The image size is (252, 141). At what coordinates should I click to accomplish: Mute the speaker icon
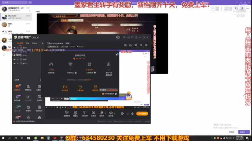[111, 113]
